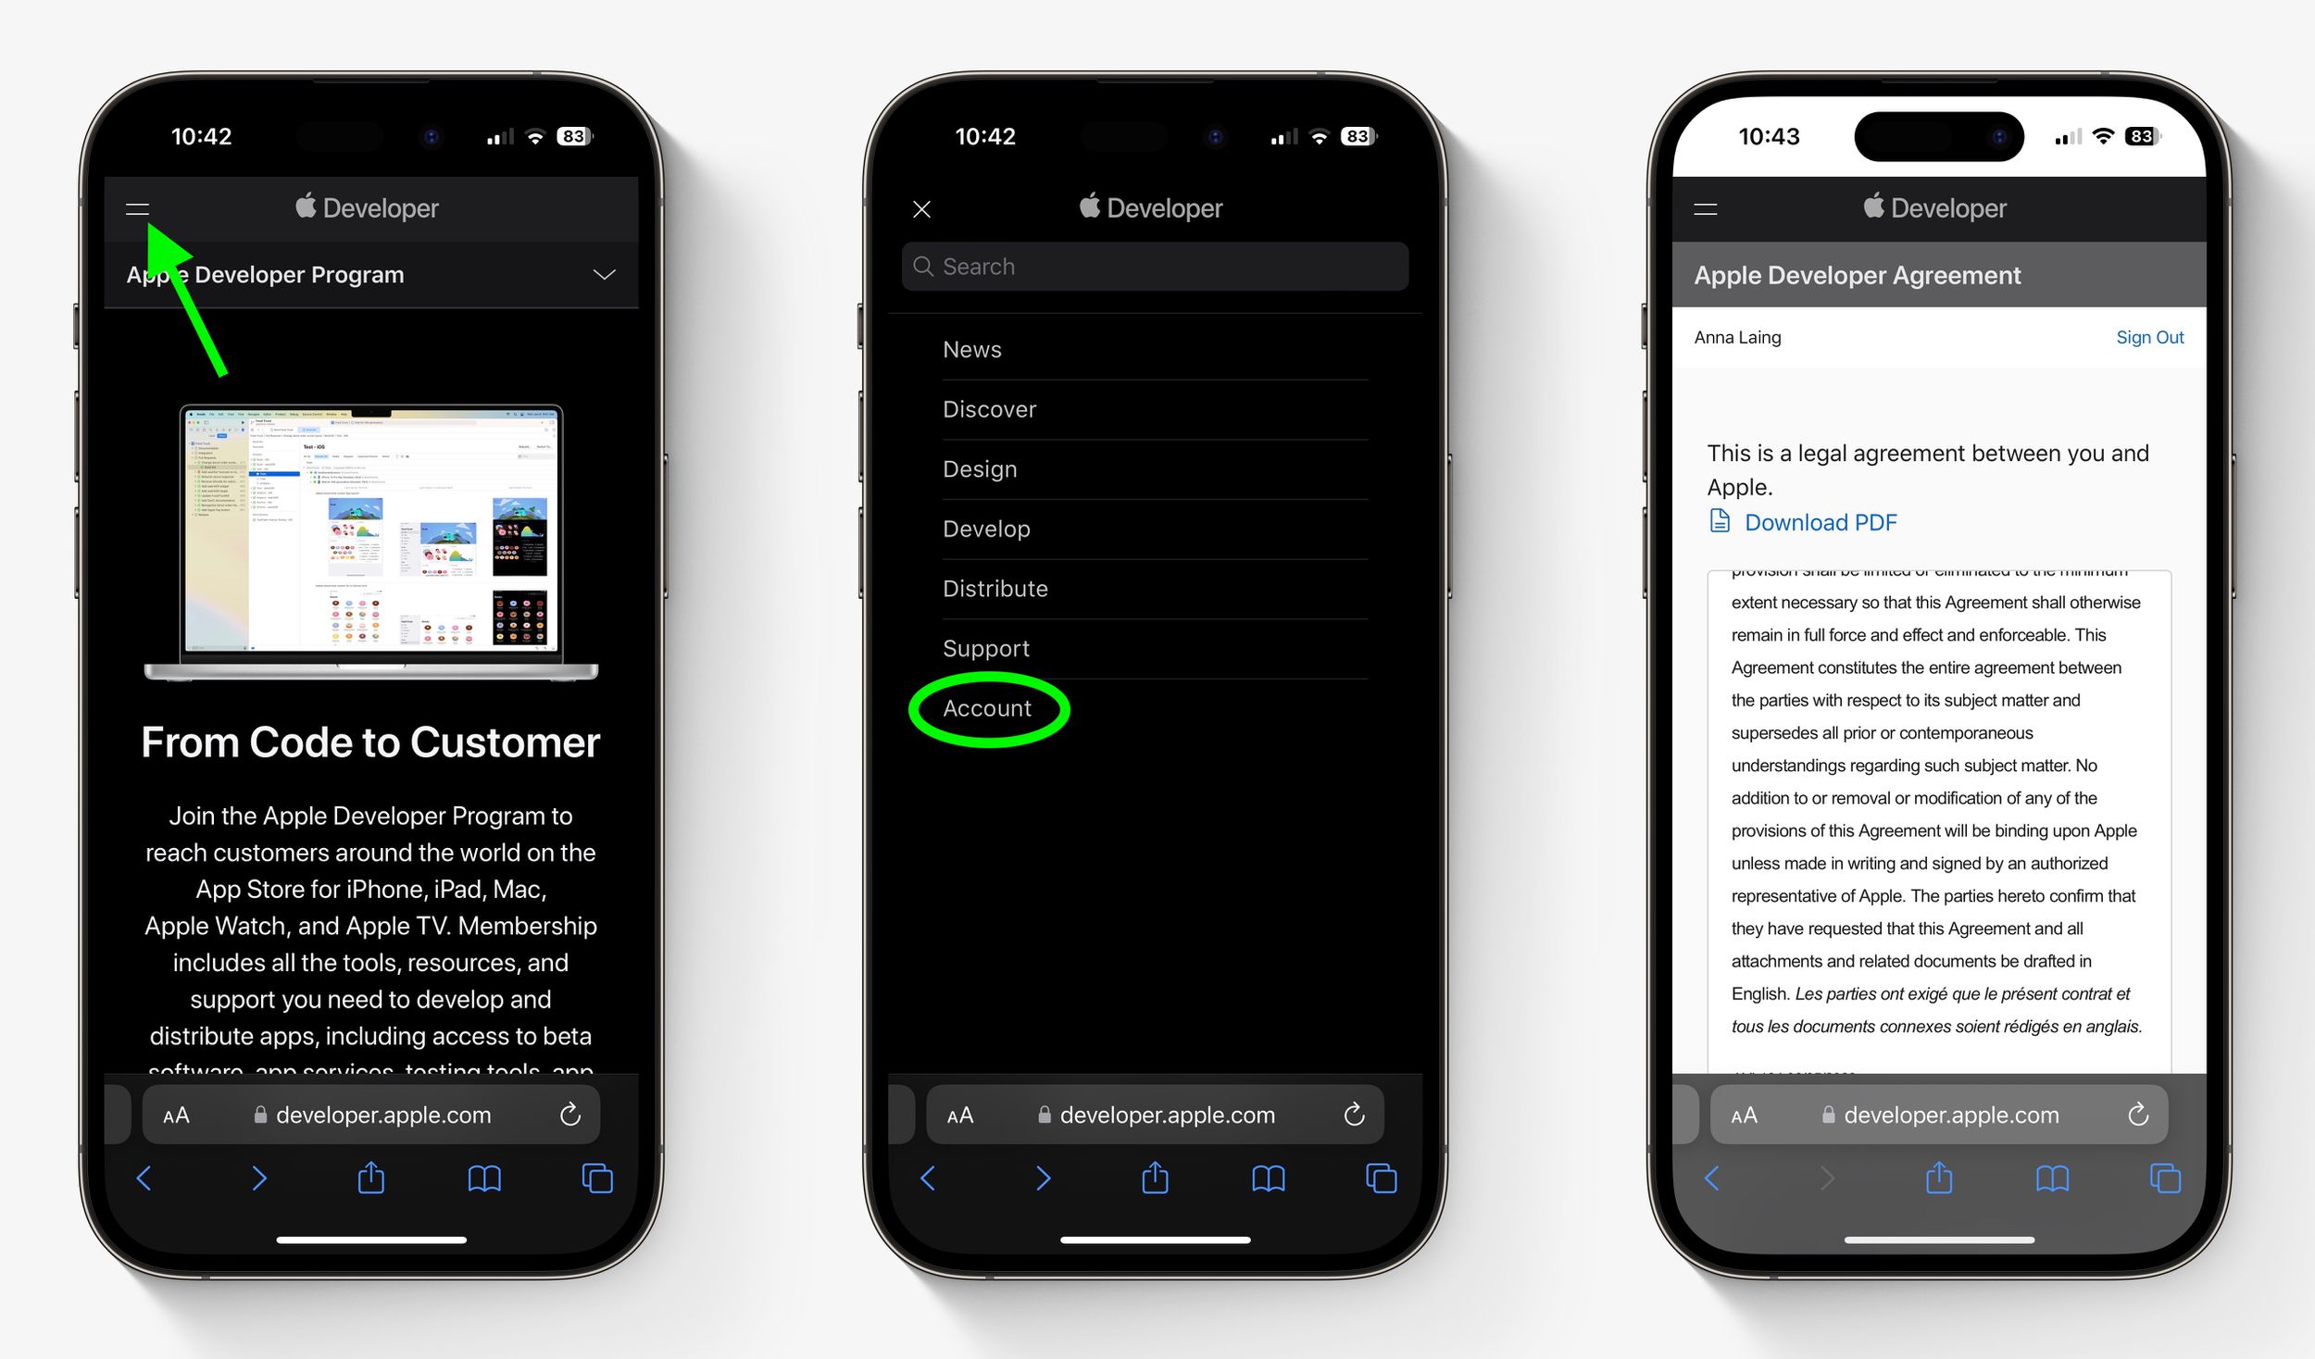Click the Search input field in middle screen
The width and height of the screenshot is (2315, 1359).
point(1157,266)
